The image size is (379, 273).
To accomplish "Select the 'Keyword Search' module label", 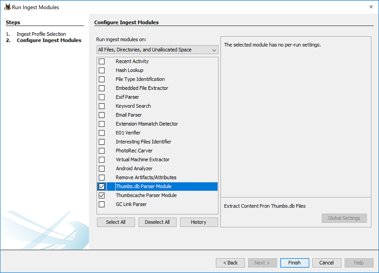I will [133, 106].
